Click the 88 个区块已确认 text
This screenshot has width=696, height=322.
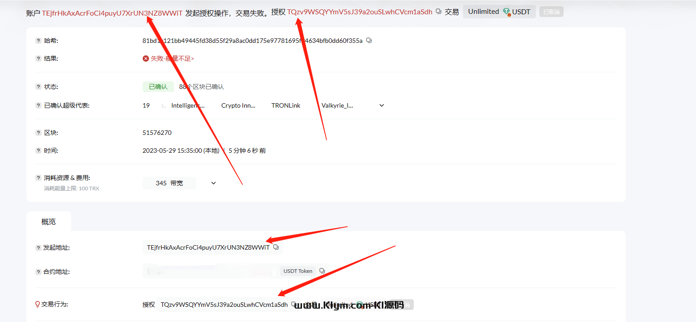coord(202,87)
